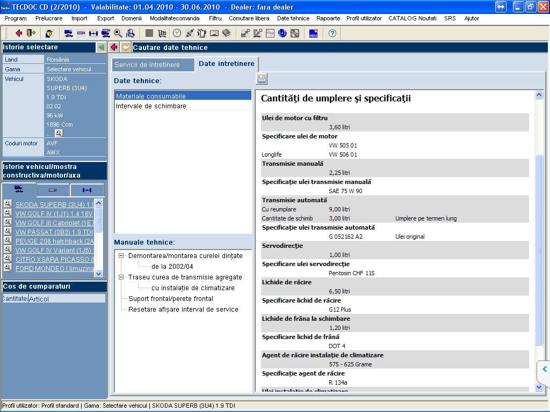Click the globe icon in the toolbar
Image resolution: width=550 pixels, height=412 pixels.
tap(283, 33)
